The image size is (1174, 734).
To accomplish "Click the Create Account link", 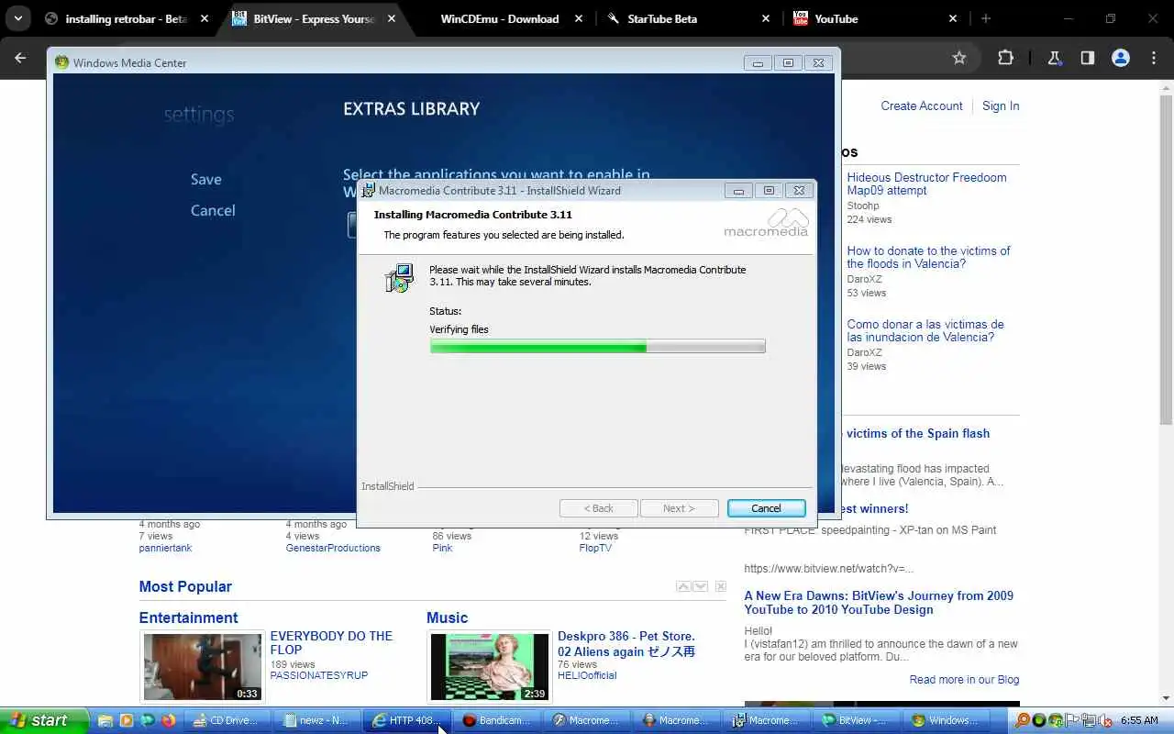I will [922, 106].
